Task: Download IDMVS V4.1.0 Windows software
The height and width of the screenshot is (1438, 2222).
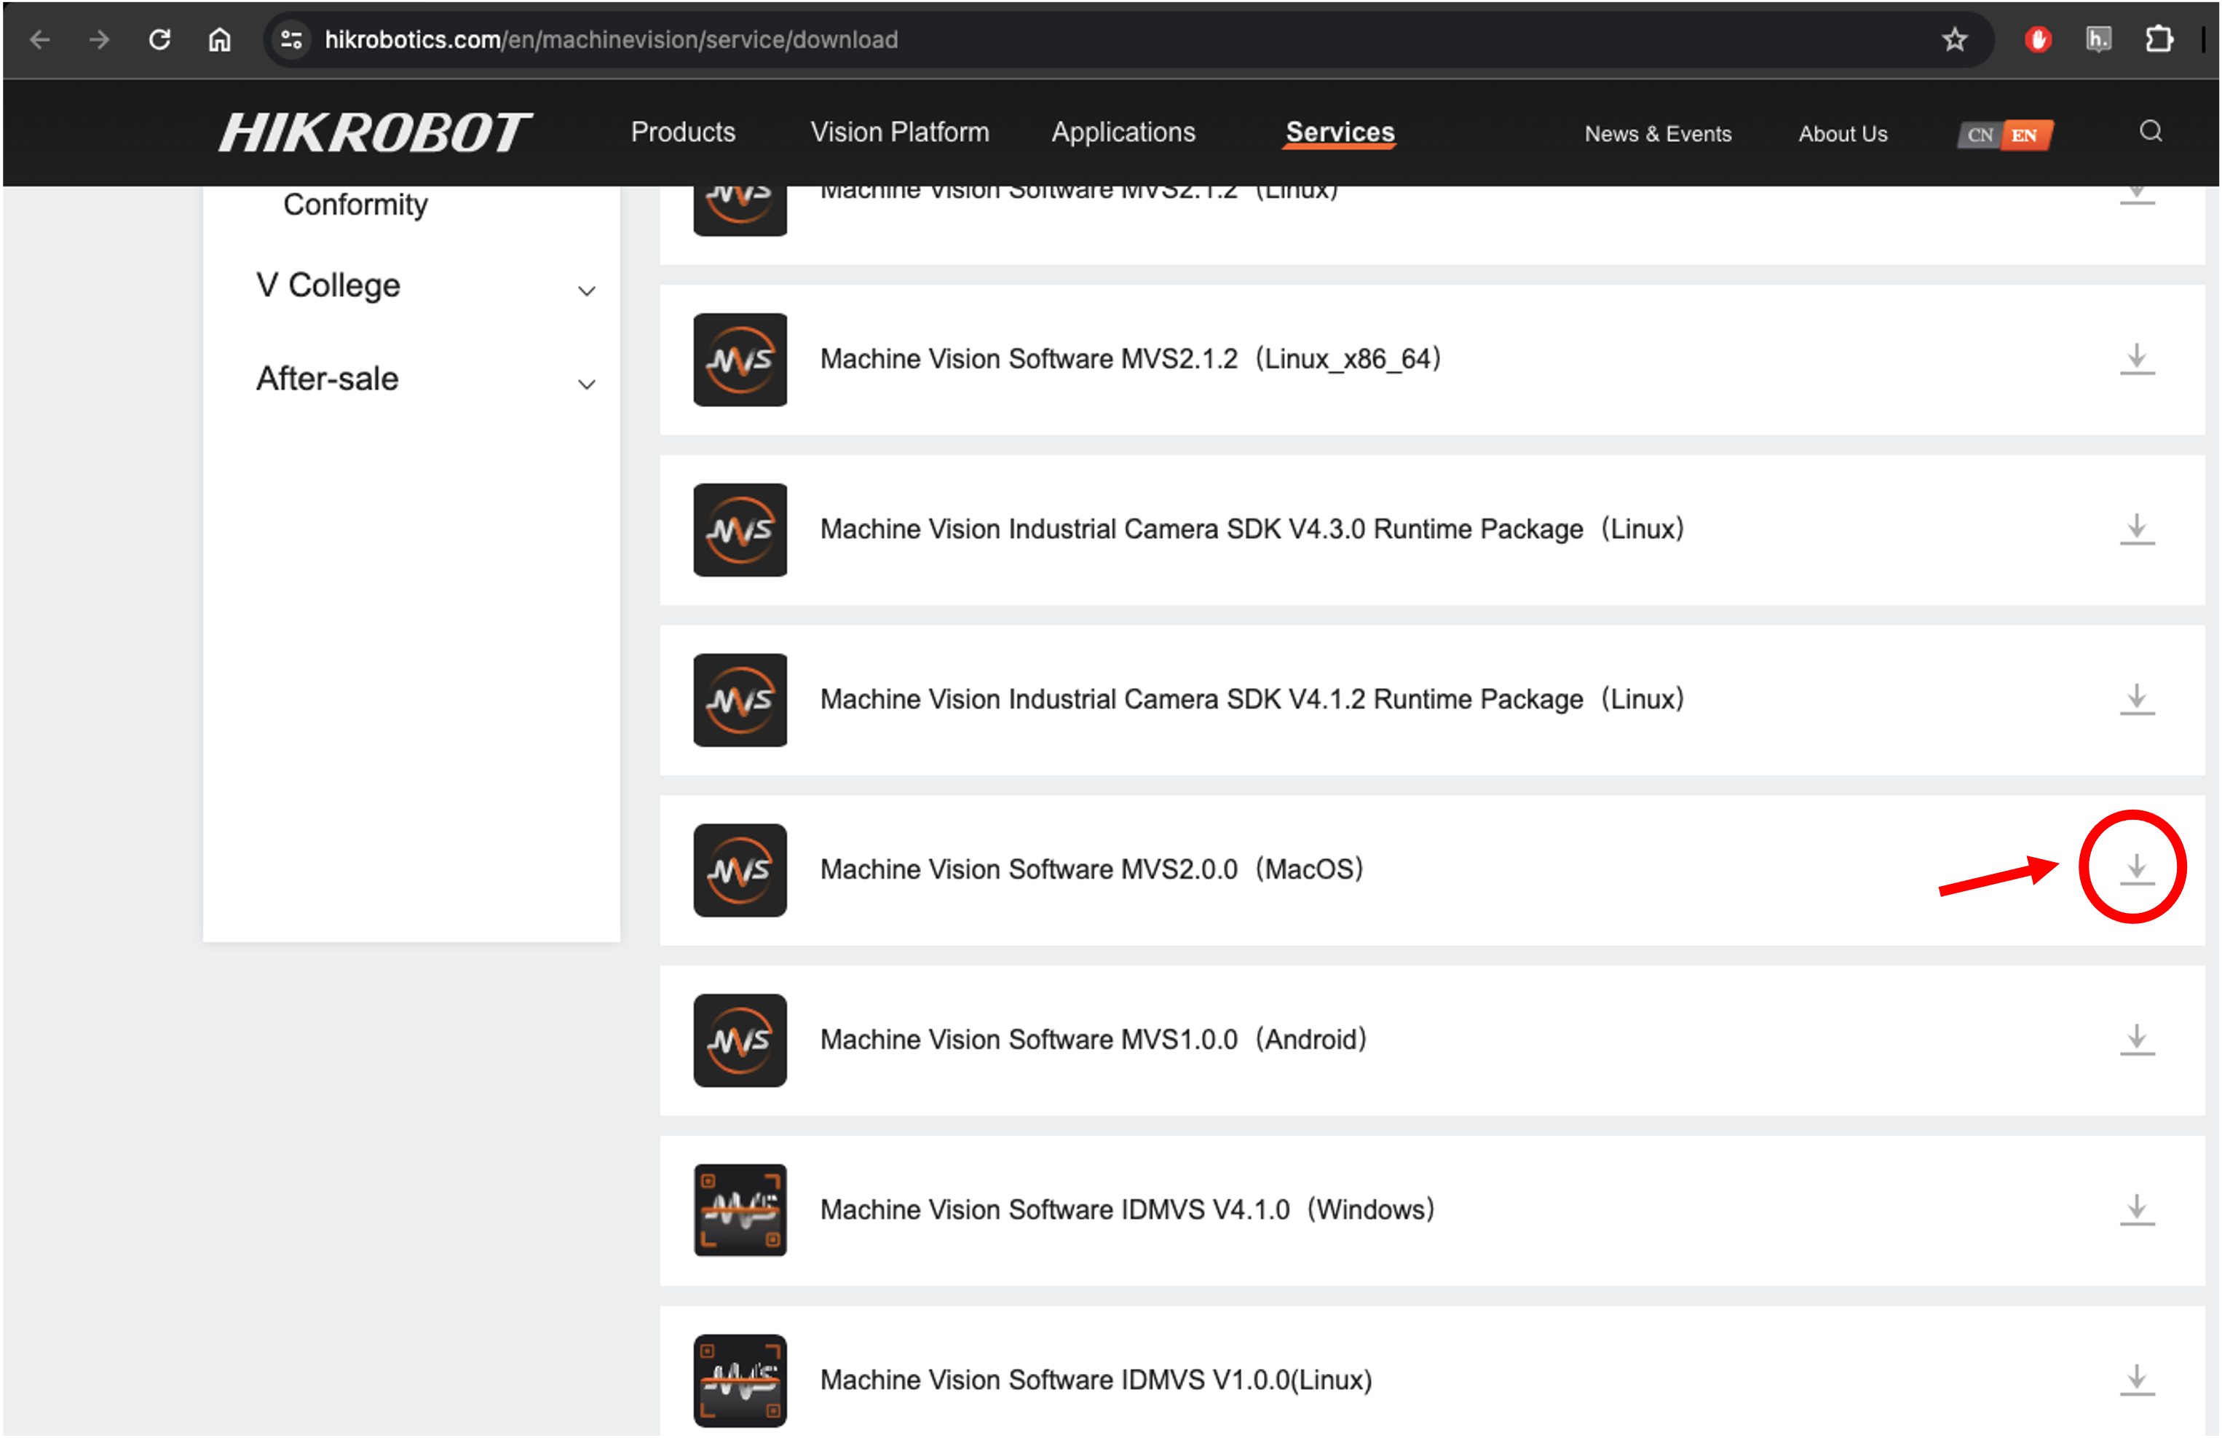Action: pos(2135,1209)
